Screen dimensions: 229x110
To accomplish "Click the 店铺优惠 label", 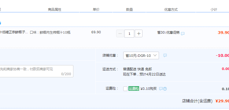I will pos(110,55).
